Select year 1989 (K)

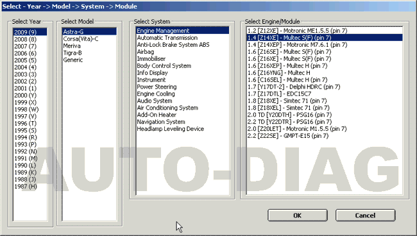point(30,173)
